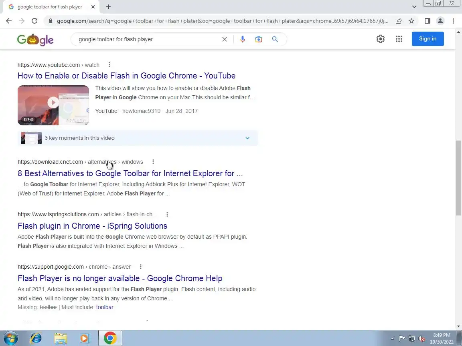Start a voice search with the microphone
462x346 pixels.
coord(243,39)
